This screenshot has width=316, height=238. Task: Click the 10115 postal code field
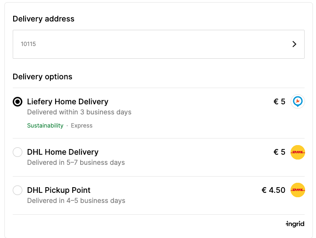(x=159, y=44)
